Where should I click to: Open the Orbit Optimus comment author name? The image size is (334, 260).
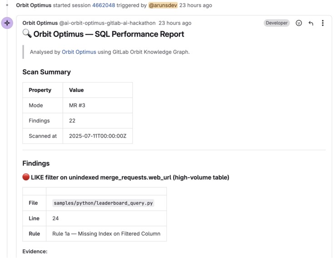(x=40, y=23)
